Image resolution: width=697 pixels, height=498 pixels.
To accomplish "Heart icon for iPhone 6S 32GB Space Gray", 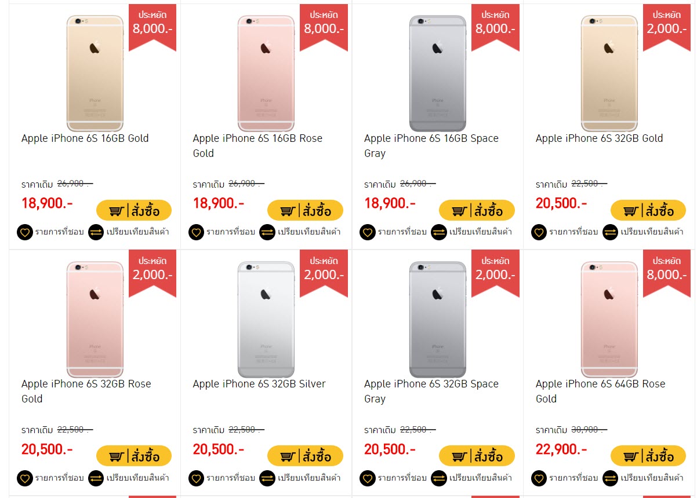I will click(368, 478).
